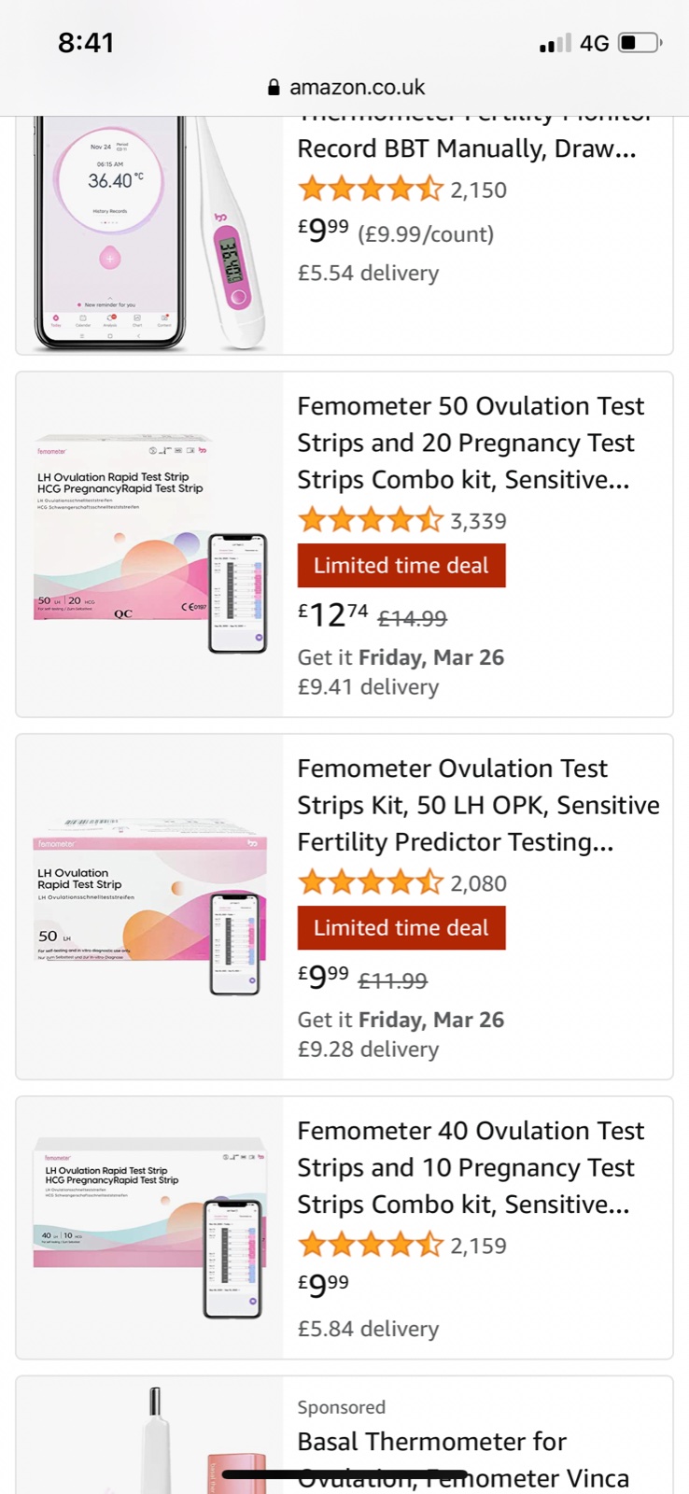Viewport: 689px width, 1494px height.
Task: Tap Limited time deal badge at £9.99
Action: pyautogui.click(x=401, y=928)
